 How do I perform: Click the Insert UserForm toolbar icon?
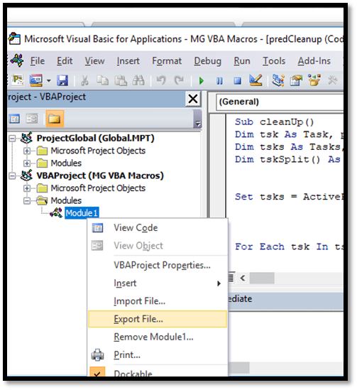click(x=35, y=80)
